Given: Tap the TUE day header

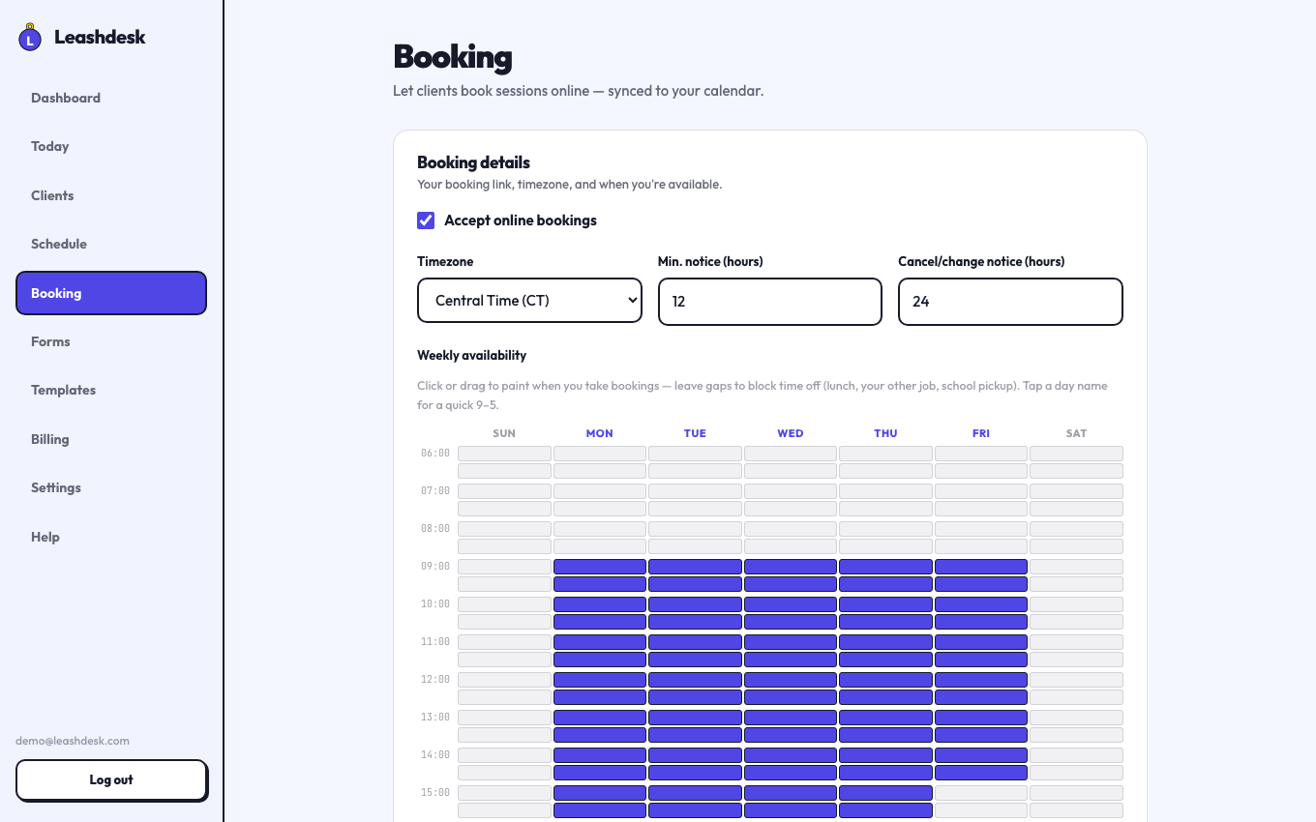Looking at the screenshot, I should pos(695,433).
